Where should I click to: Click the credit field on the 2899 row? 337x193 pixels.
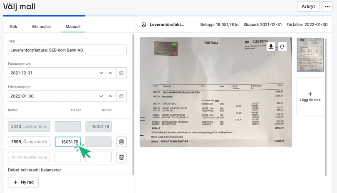[99, 142]
